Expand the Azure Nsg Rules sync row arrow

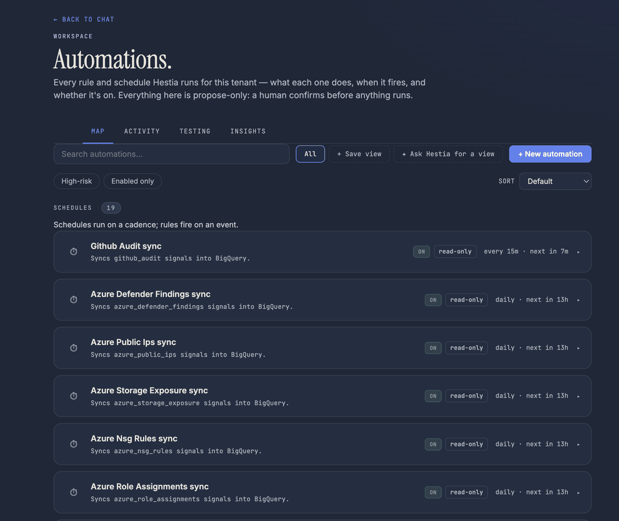coord(578,445)
